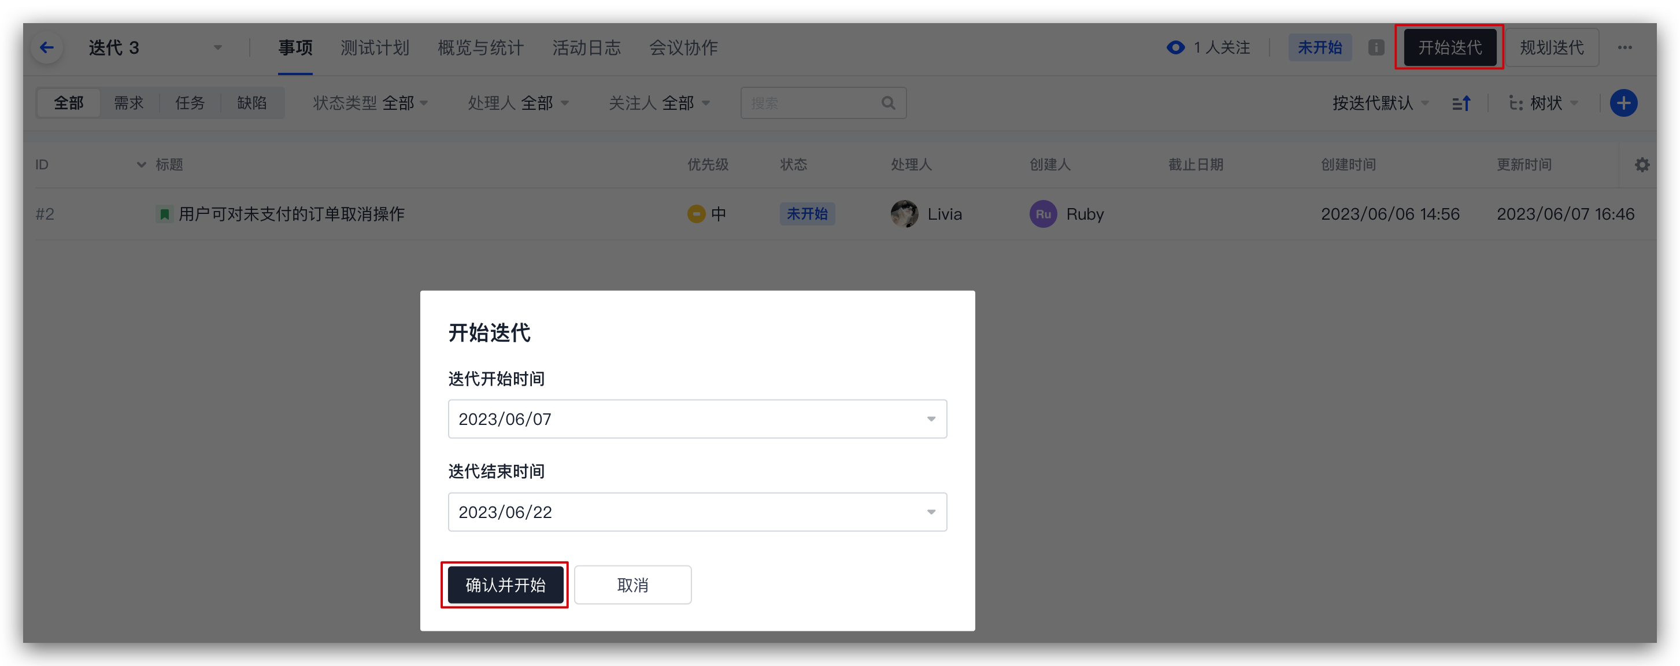The image size is (1680, 666).
Task: Click the 创建时间 column header
Action: tap(1348, 165)
